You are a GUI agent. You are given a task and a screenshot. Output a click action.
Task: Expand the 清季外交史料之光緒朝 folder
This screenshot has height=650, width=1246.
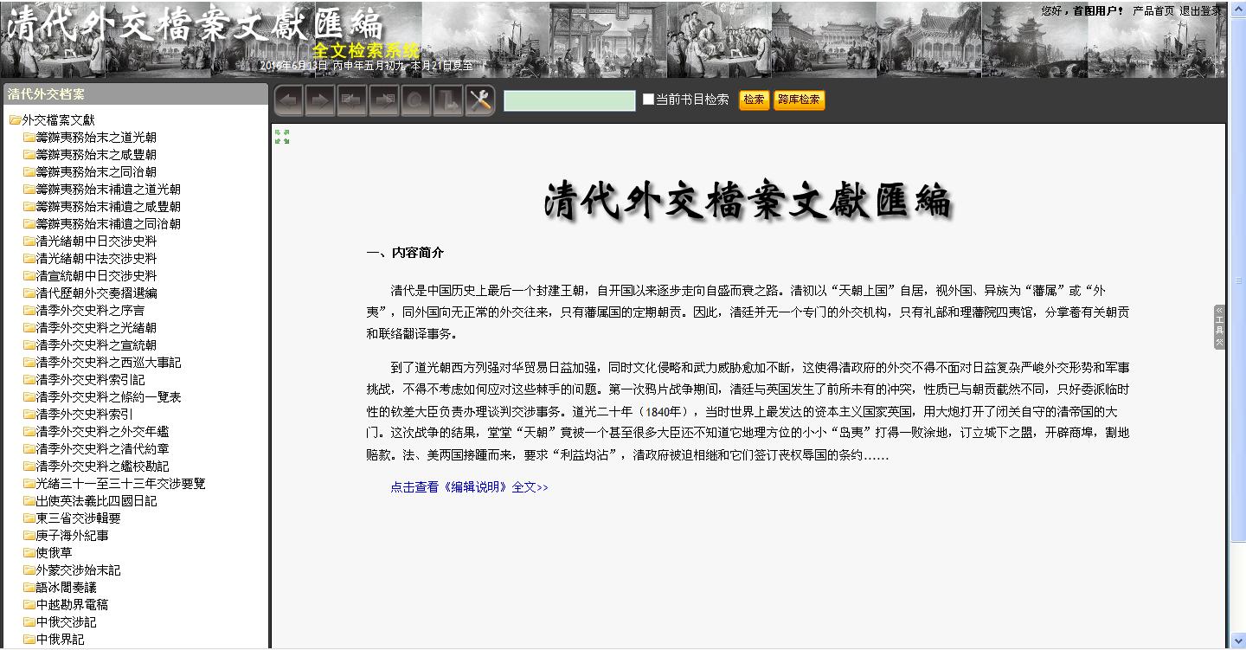click(95, 328)
